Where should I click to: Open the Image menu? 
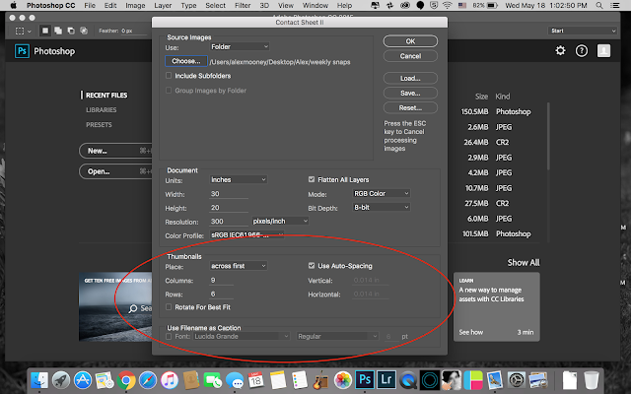135,5
